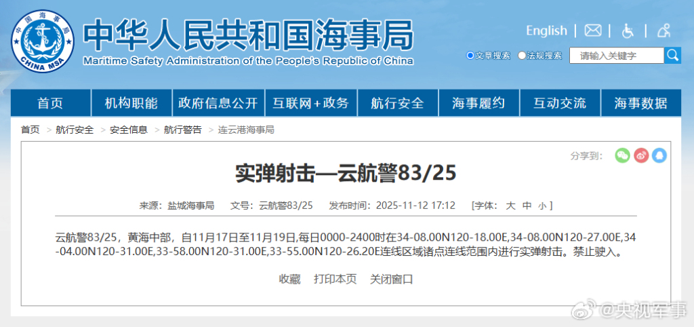Switch to the English site link
The height and width of the screenshot is (327, 694).
coord(546,31)
